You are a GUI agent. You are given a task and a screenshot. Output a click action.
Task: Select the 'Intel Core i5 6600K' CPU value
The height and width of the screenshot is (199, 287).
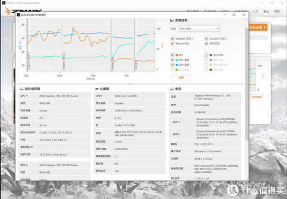[126, 96]
